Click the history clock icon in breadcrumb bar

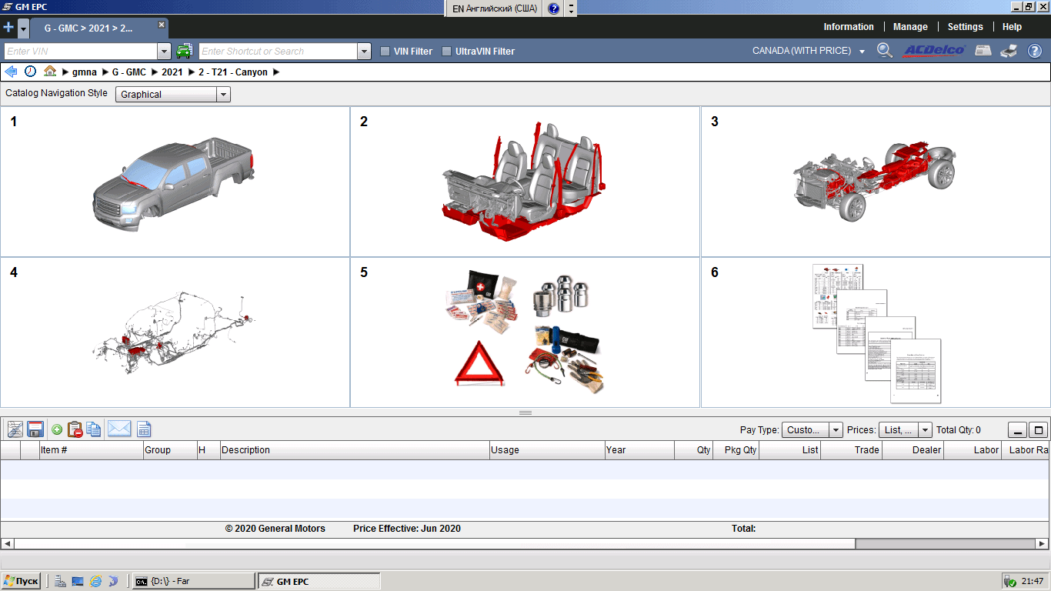(30, 72)
